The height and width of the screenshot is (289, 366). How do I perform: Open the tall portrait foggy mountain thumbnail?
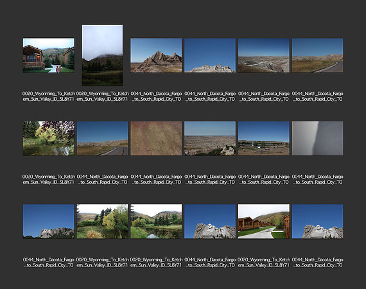click(x=102, y=55)
